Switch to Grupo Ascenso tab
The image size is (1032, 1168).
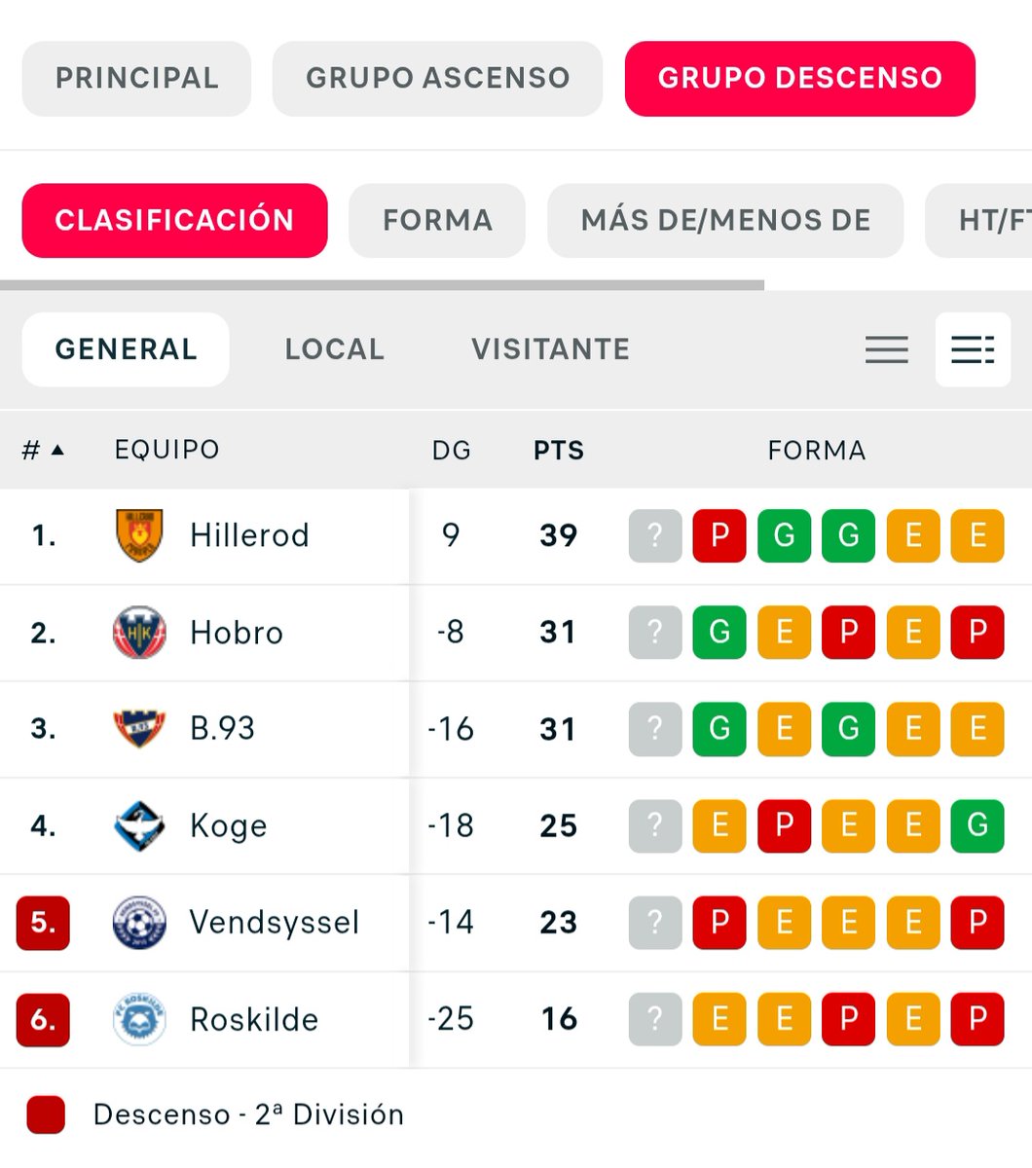(x=437, y=79)
